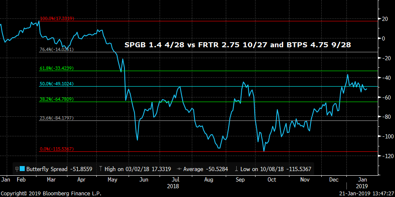This screenshot has width=395, height=197.
Task: Click the 38.2%(-64.7809) Fibonacci label
Action: click(57, 100)
